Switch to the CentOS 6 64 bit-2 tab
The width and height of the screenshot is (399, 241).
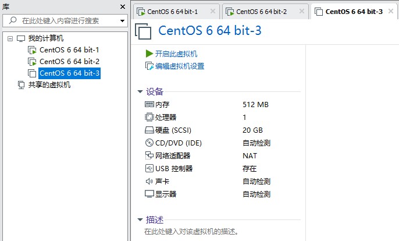point(265,12)
